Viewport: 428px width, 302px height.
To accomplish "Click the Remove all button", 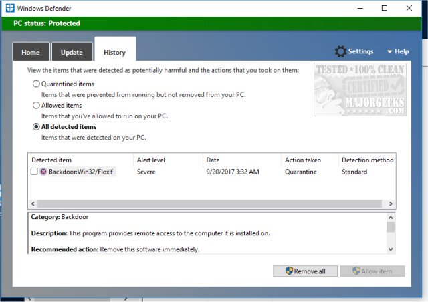I will coord(305,271).
